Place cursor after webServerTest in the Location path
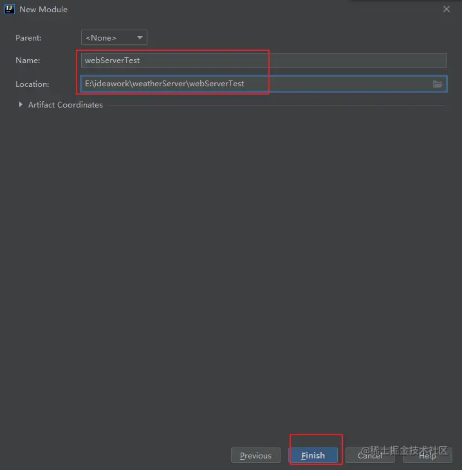The image size is (462, 470). 245,84
